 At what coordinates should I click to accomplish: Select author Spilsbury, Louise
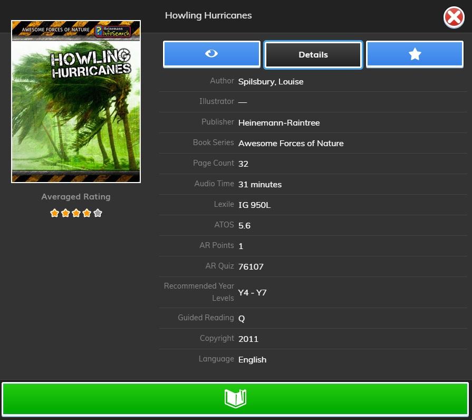(x=271, y=82)
